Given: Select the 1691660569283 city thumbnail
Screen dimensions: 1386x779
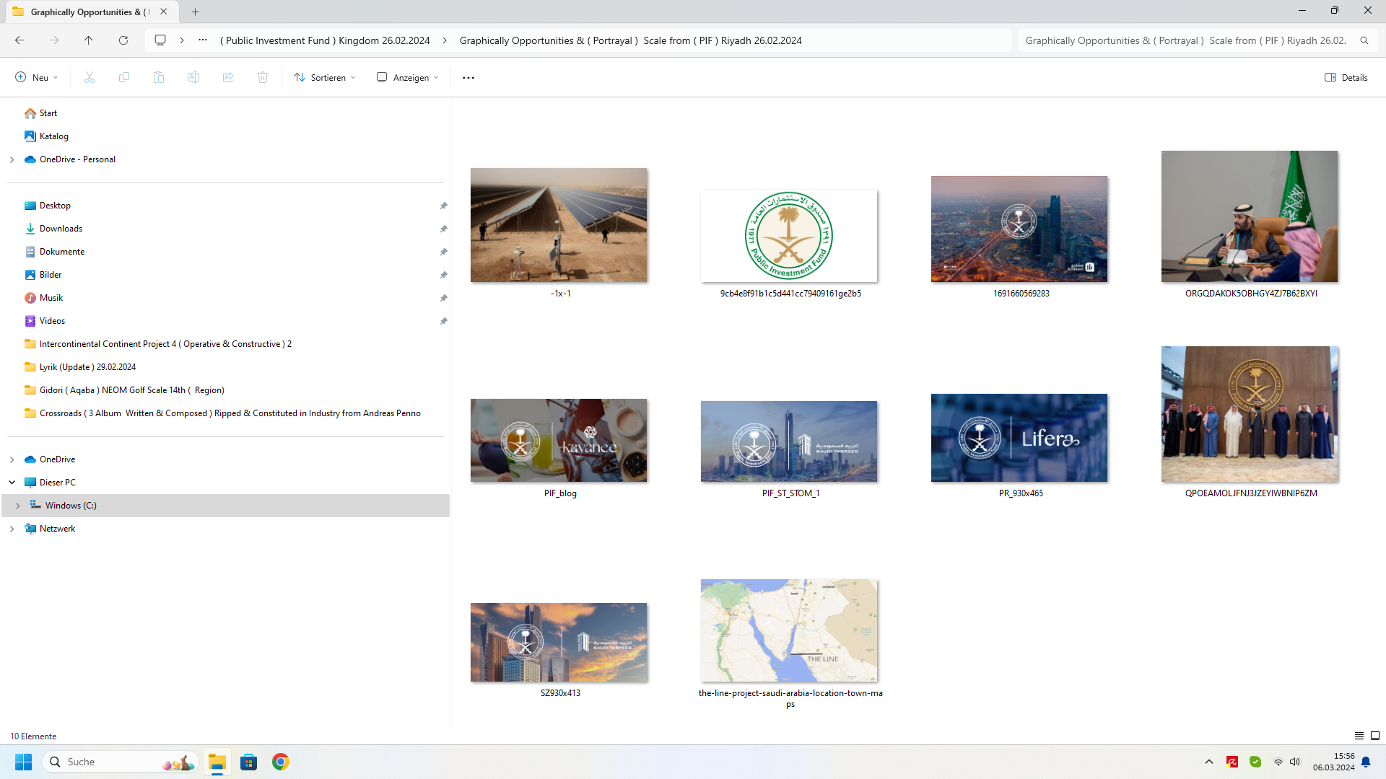Looking at the screenshot, I should (1019, 229).
